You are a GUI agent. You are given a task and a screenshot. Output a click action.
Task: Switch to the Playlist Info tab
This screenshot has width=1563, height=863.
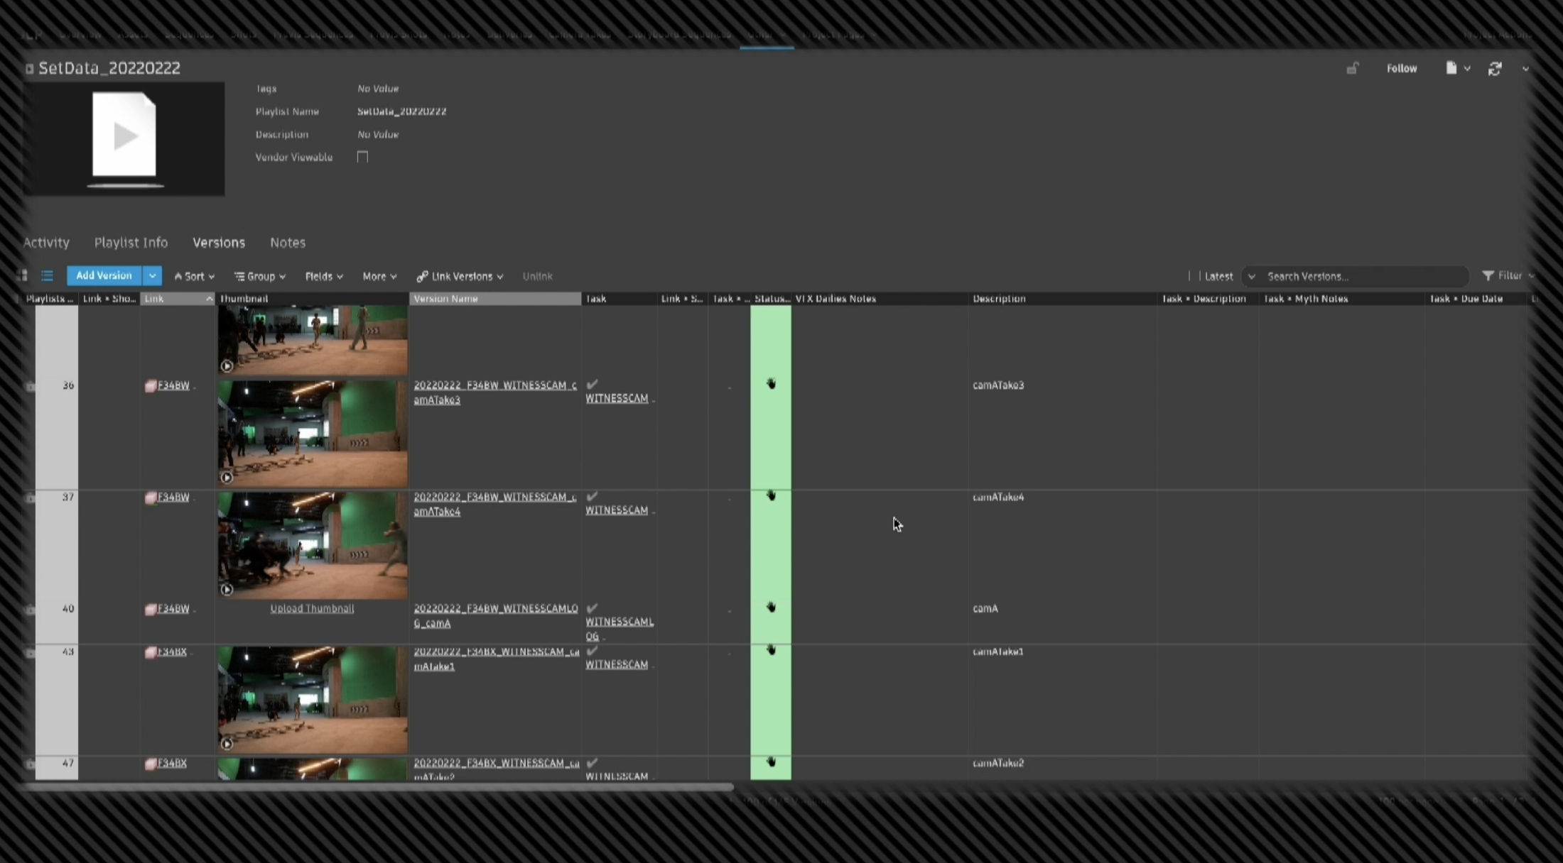point(131,243)
